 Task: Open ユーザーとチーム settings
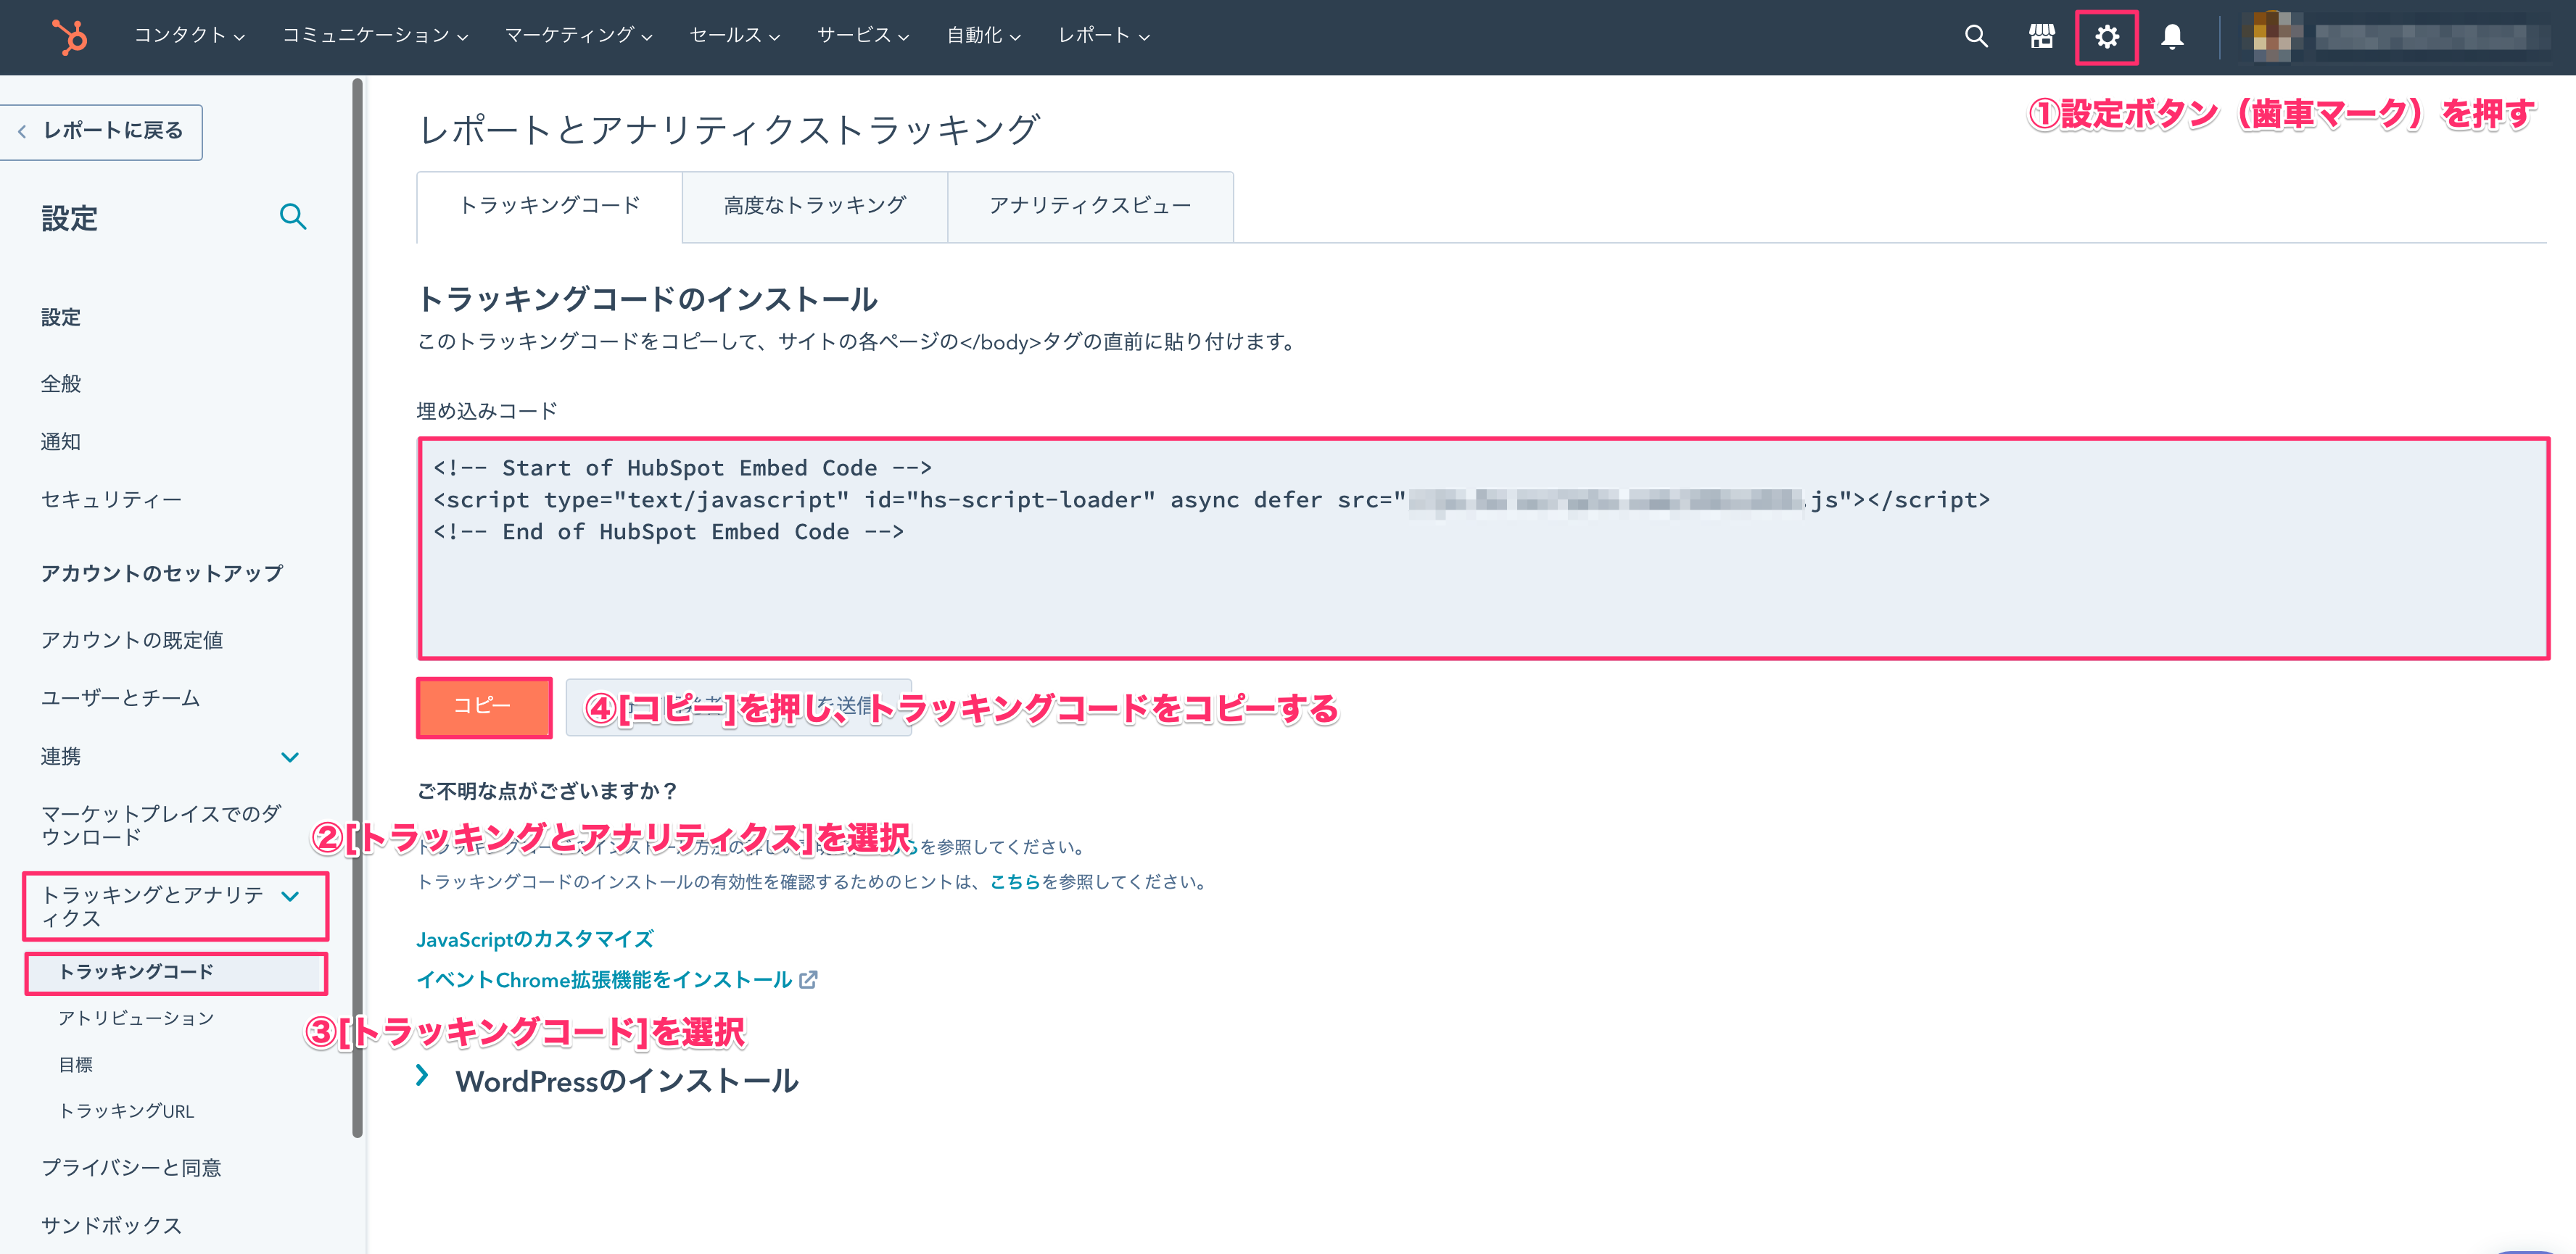click(120, 699)
